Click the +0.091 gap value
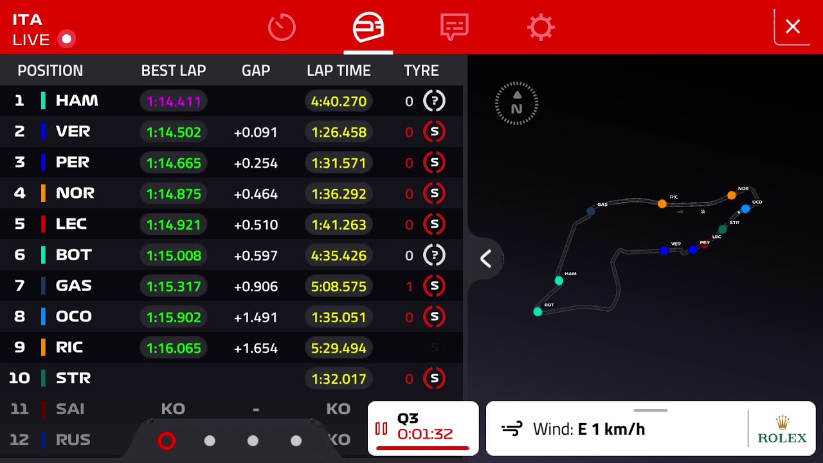This screenshot has width=823, height=463. pos(256,132)
